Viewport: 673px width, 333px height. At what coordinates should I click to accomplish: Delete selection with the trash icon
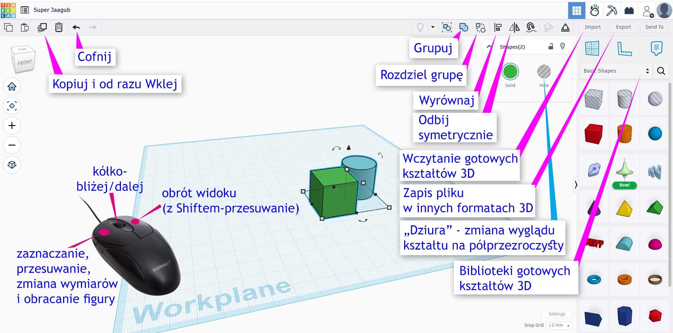(x=59, y=27)
